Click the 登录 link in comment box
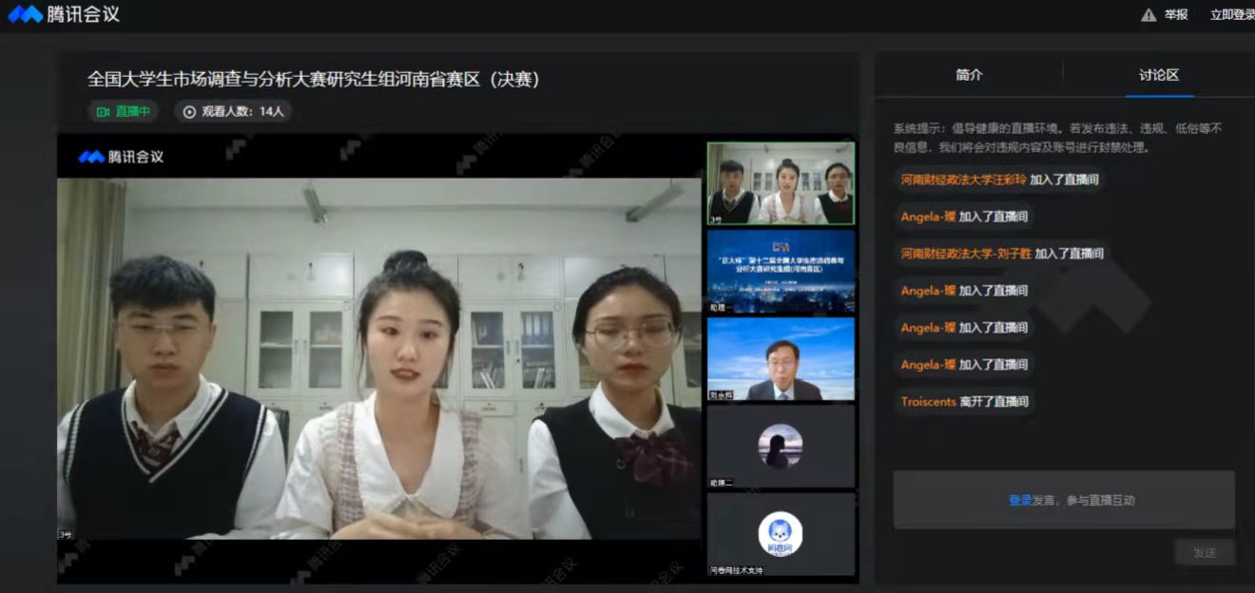This screenshot has height=593, width=1255. (1019, 500)
